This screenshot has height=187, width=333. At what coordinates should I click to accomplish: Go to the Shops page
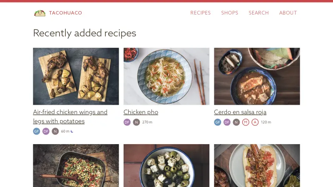230,13
